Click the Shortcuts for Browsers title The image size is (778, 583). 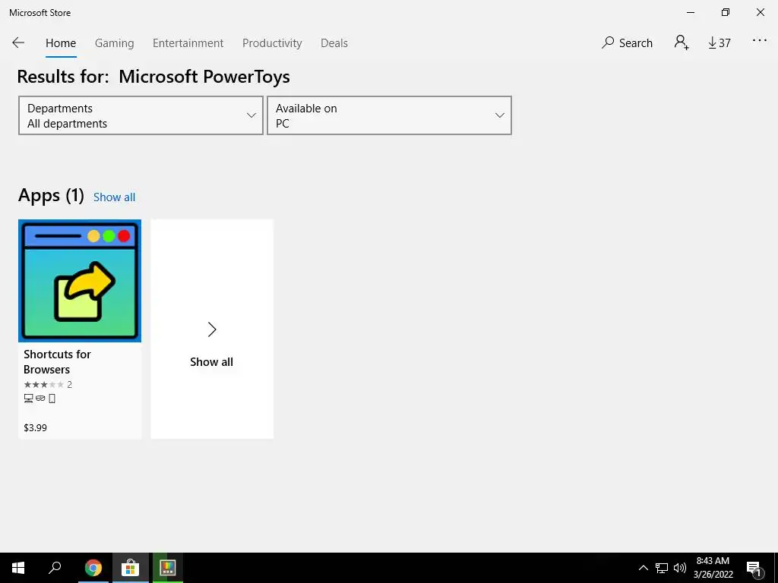point(57,362)
